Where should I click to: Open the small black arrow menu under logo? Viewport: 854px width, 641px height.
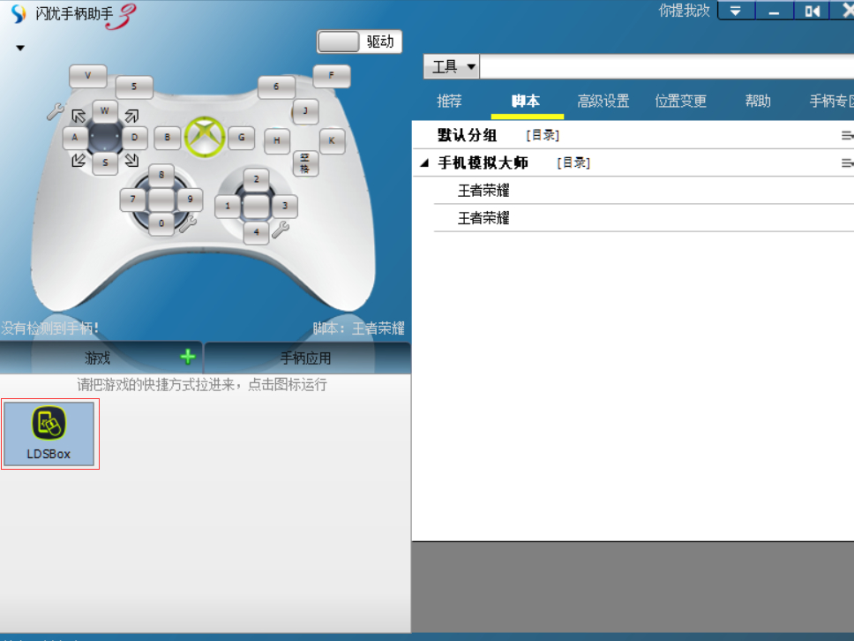[20, 48]
